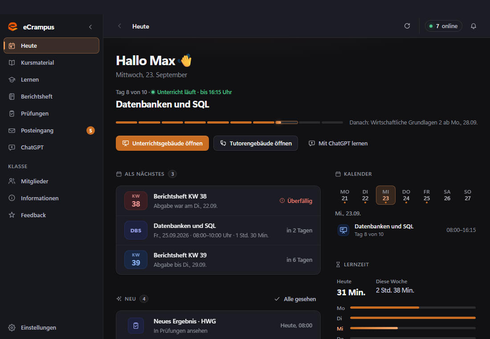Screen dimensions: 490x339
Task: Click the course day progress bar
Action: coord(229,122)
